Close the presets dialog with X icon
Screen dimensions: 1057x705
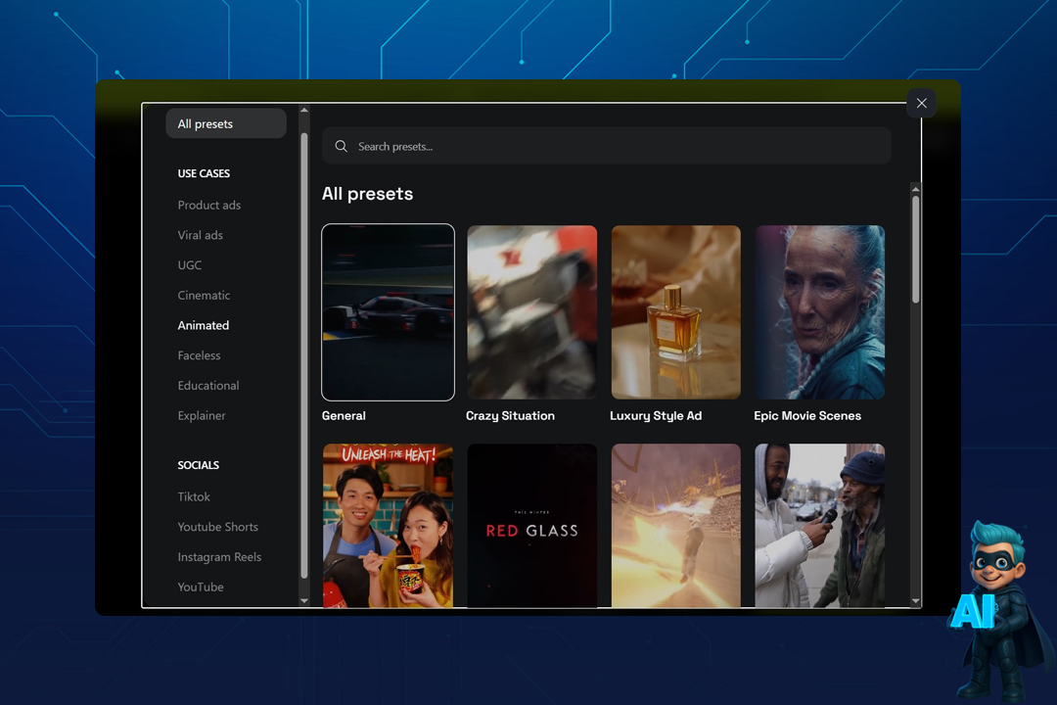coord(921,103)
